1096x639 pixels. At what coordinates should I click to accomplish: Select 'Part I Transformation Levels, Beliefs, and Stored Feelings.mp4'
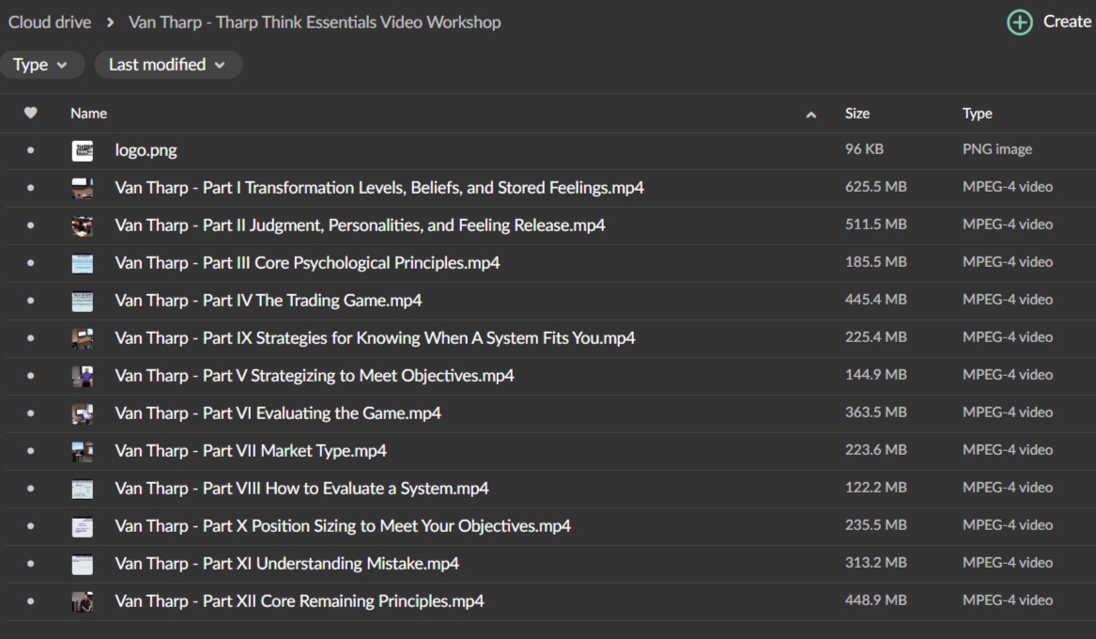[x=379, y=188]
